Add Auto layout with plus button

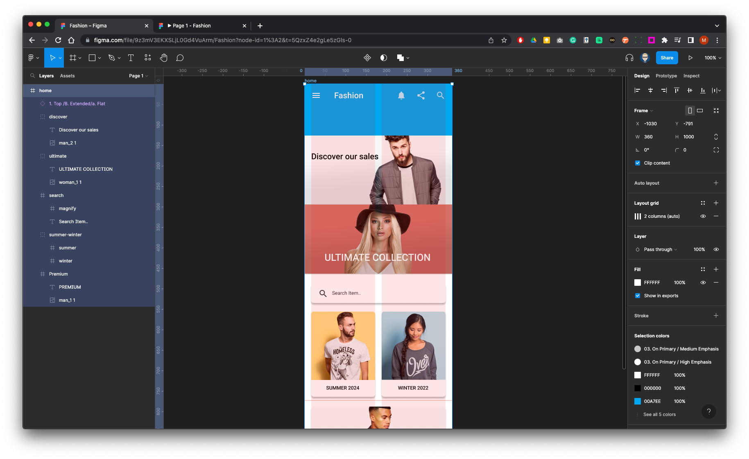point(716,183)
